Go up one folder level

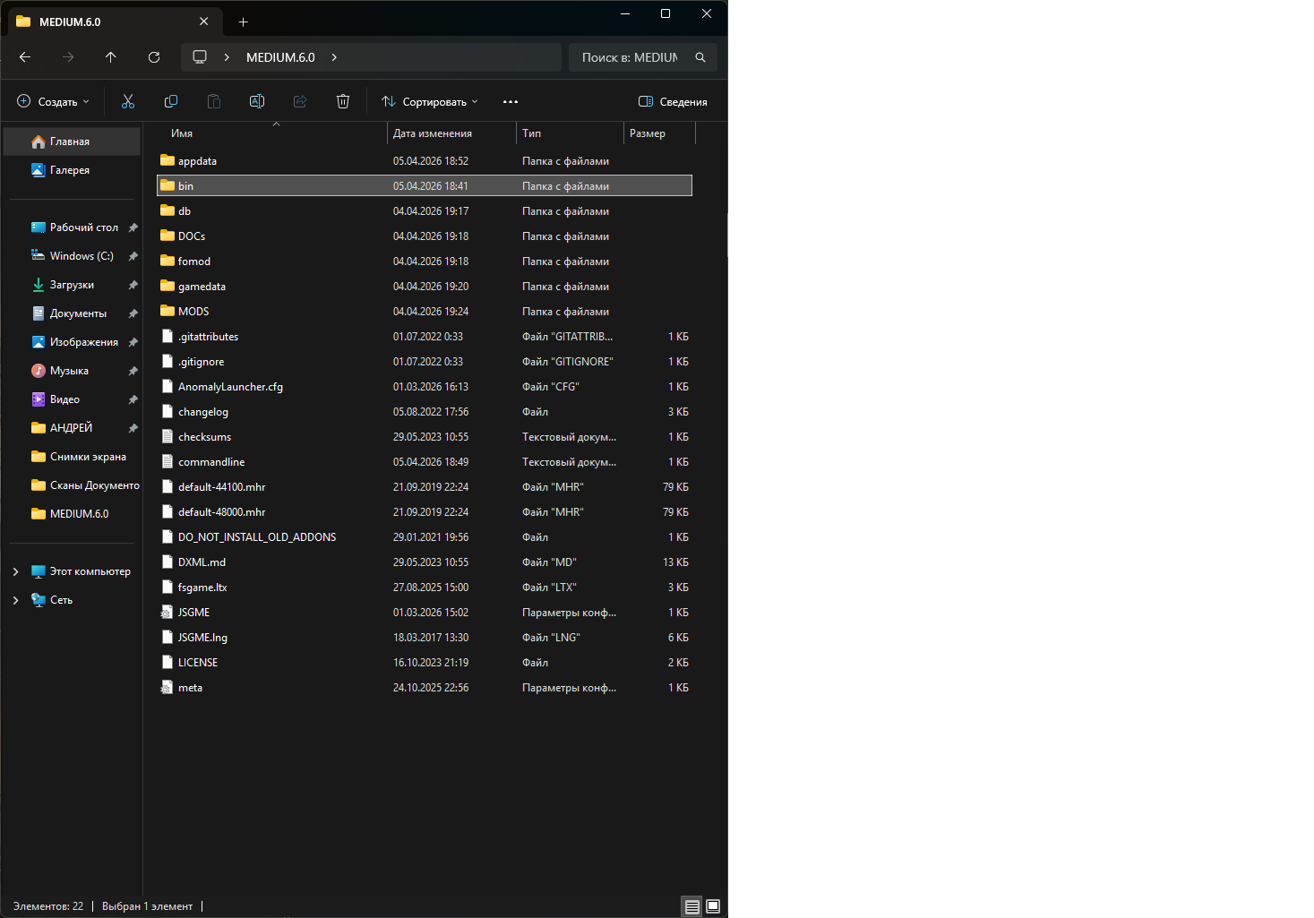[111, 57]
